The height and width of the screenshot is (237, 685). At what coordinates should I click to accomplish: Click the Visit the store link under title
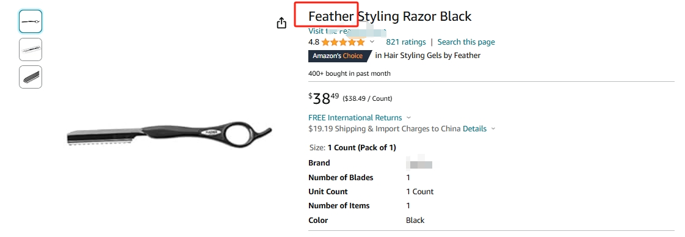tap(347, 31)
